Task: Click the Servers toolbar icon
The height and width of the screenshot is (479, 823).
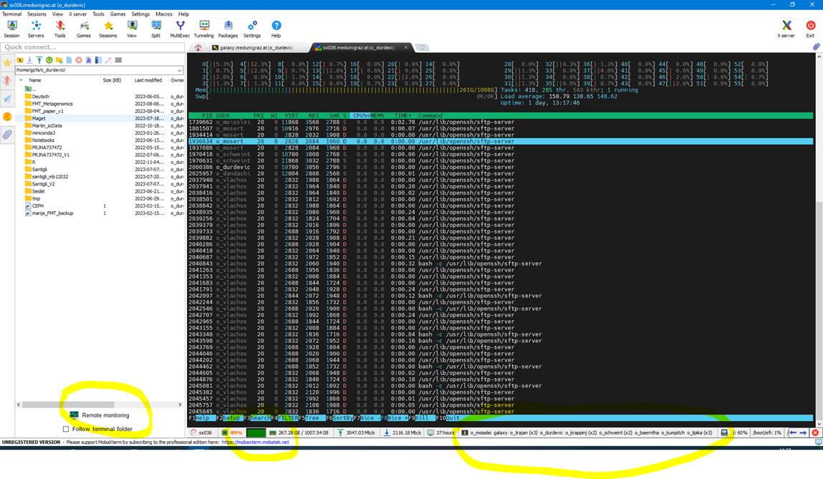Action: point(36,28)
